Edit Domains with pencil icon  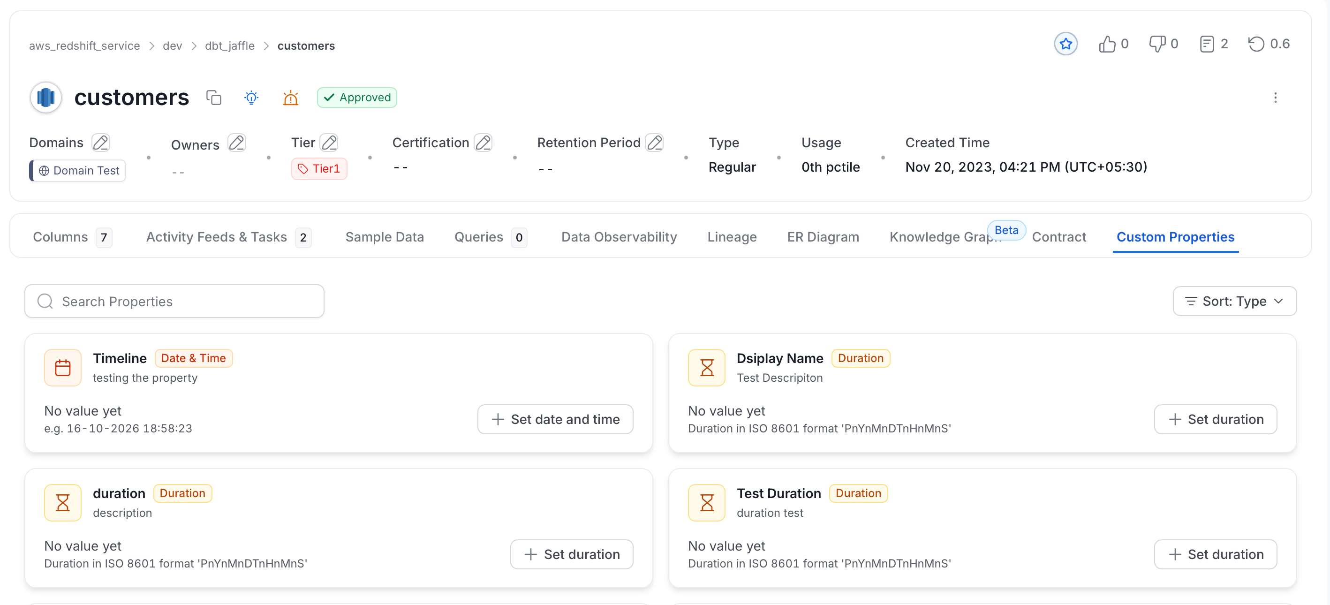click(x=101, y=143)
